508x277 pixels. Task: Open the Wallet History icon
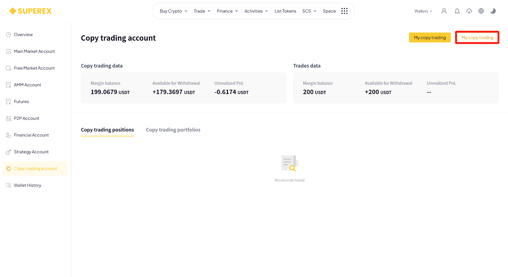click(9, 186)
